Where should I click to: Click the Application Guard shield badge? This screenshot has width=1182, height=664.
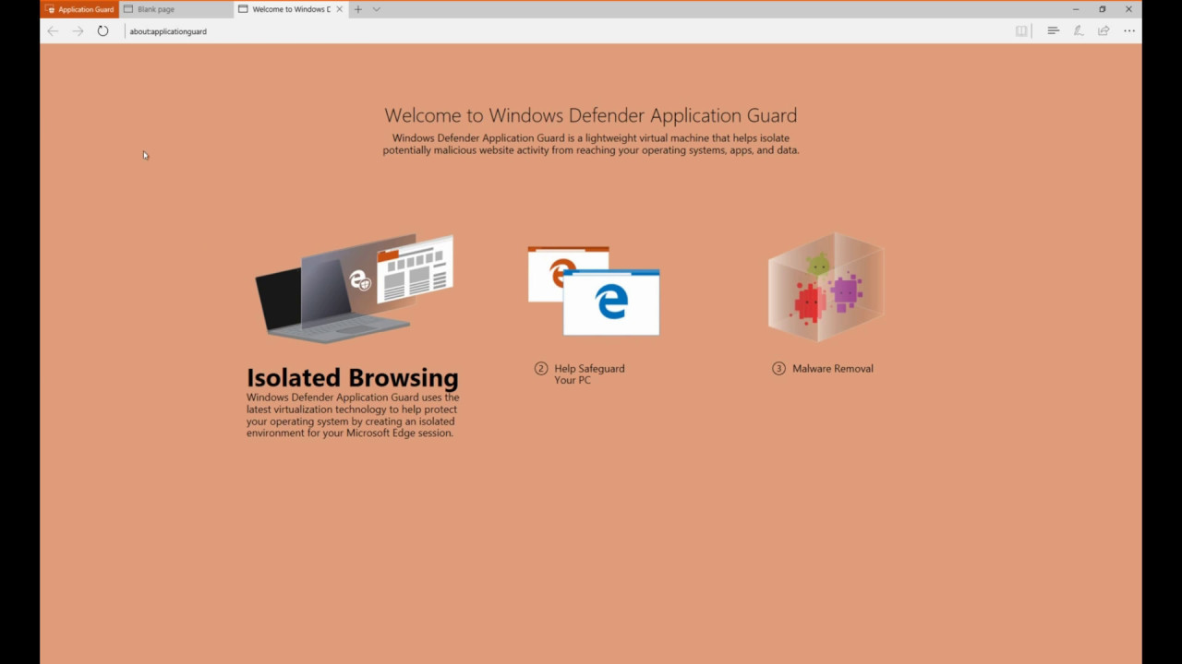pos(79,9)
